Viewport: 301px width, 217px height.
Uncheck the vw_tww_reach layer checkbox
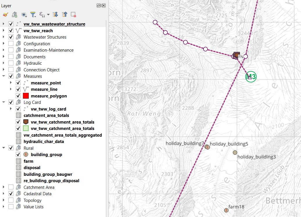[11, 30]
